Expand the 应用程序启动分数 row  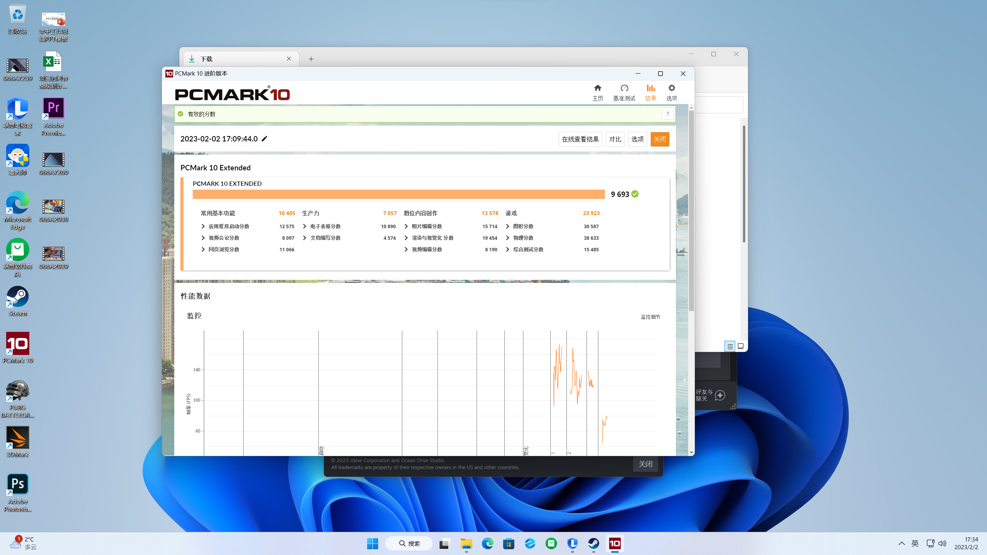coord(203,226)
